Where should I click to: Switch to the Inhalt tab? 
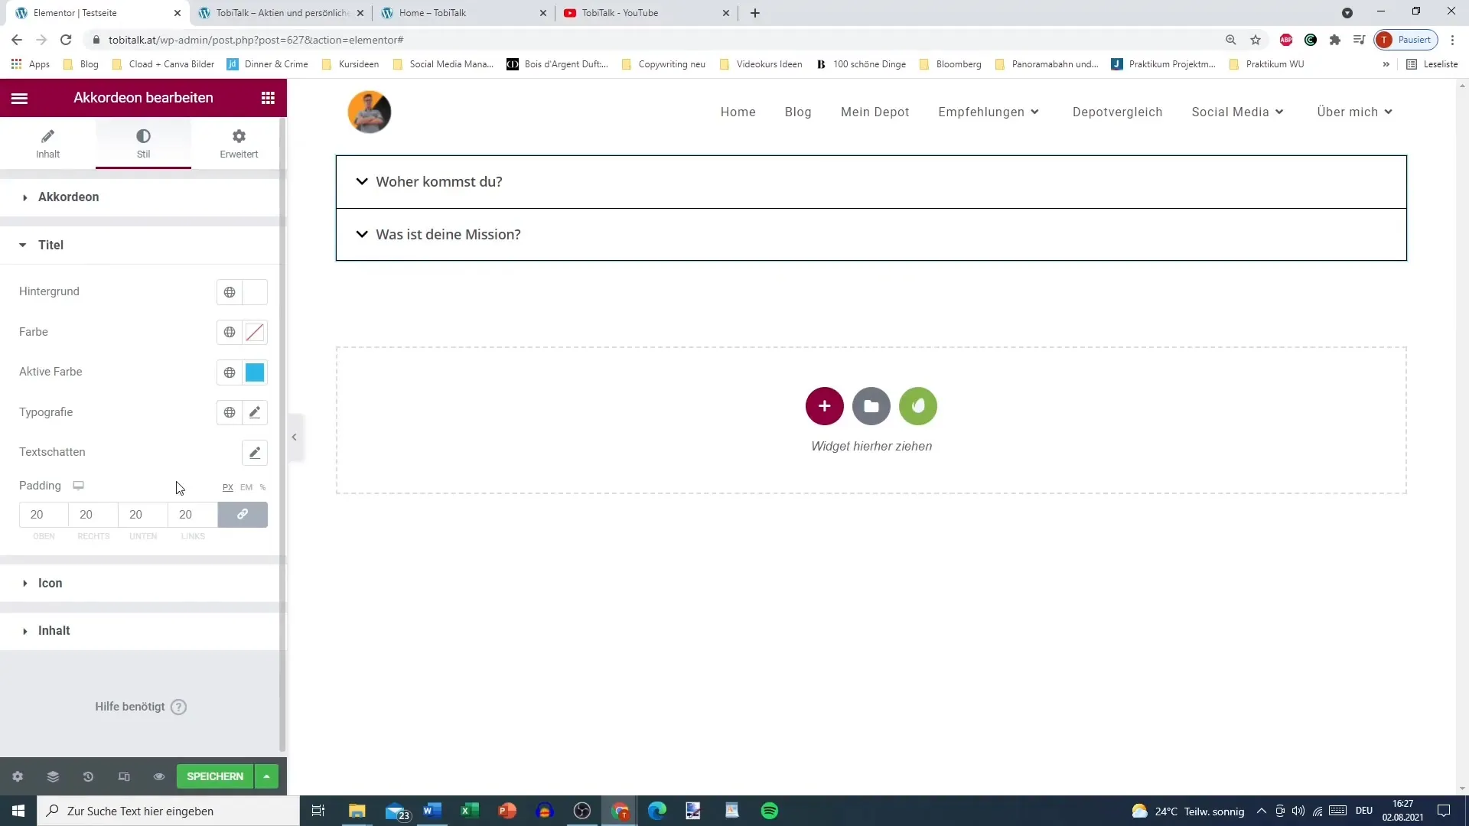coord(47,143)
